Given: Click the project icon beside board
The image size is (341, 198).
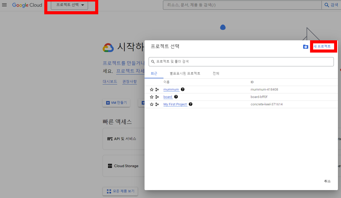Looking at the screenshot, I should [x=157, y=97].
